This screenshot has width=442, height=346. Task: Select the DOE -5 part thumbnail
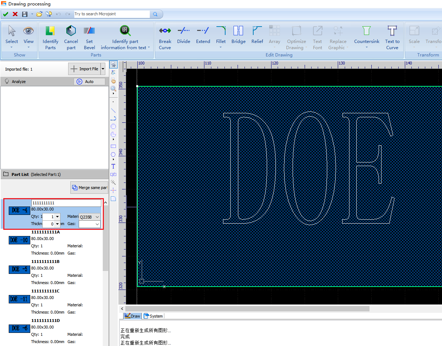point(19,270)
